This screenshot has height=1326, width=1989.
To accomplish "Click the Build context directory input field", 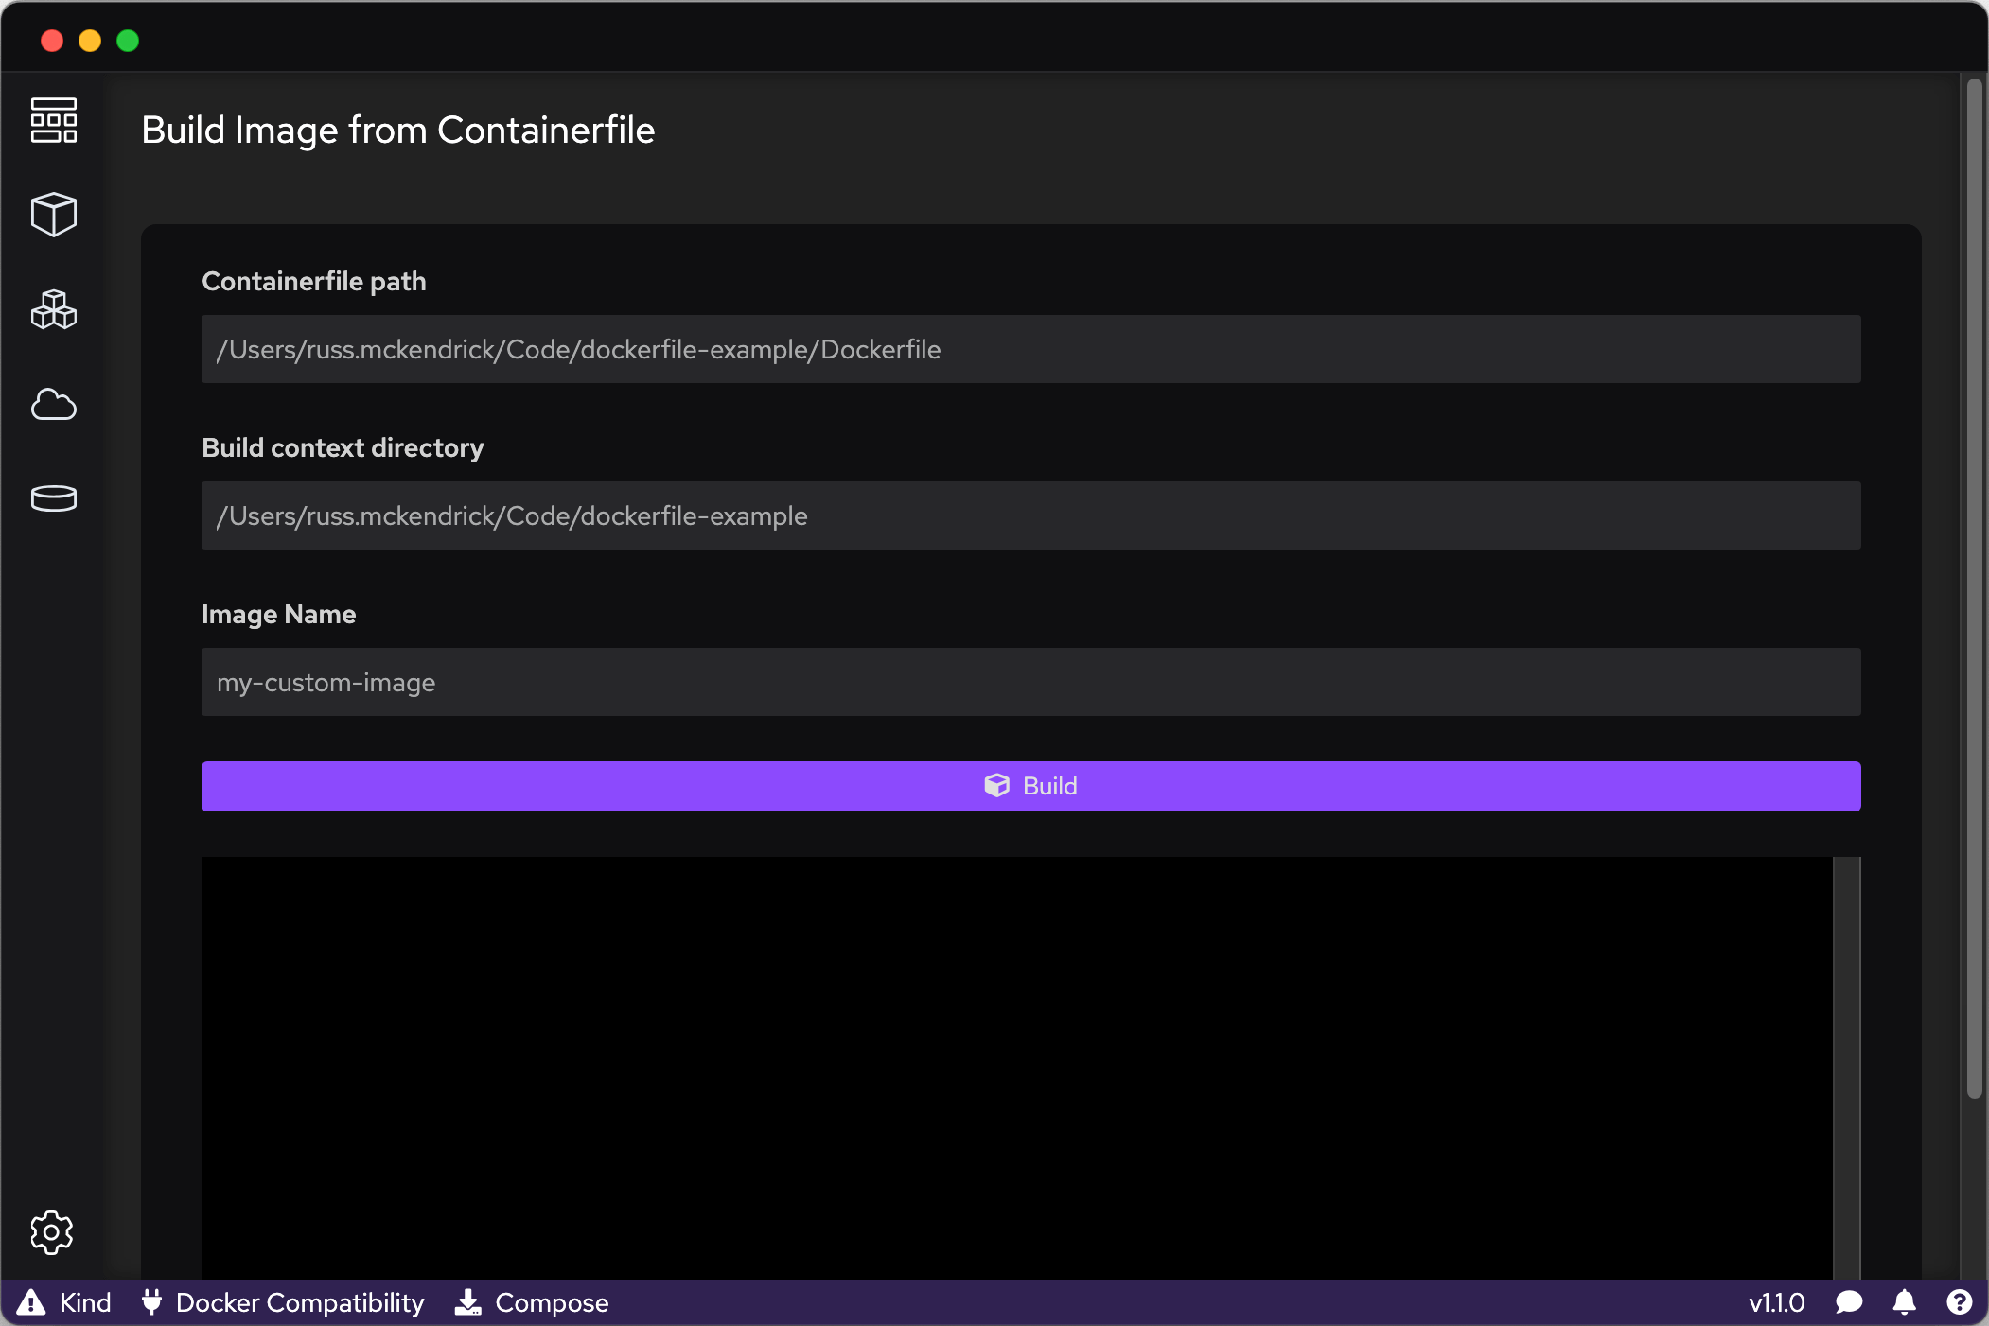I will click(1031, 515).
